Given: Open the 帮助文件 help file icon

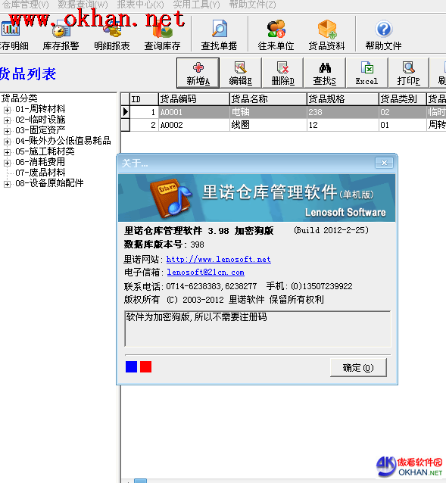Looking at the screenshot, I should [383, 36].
